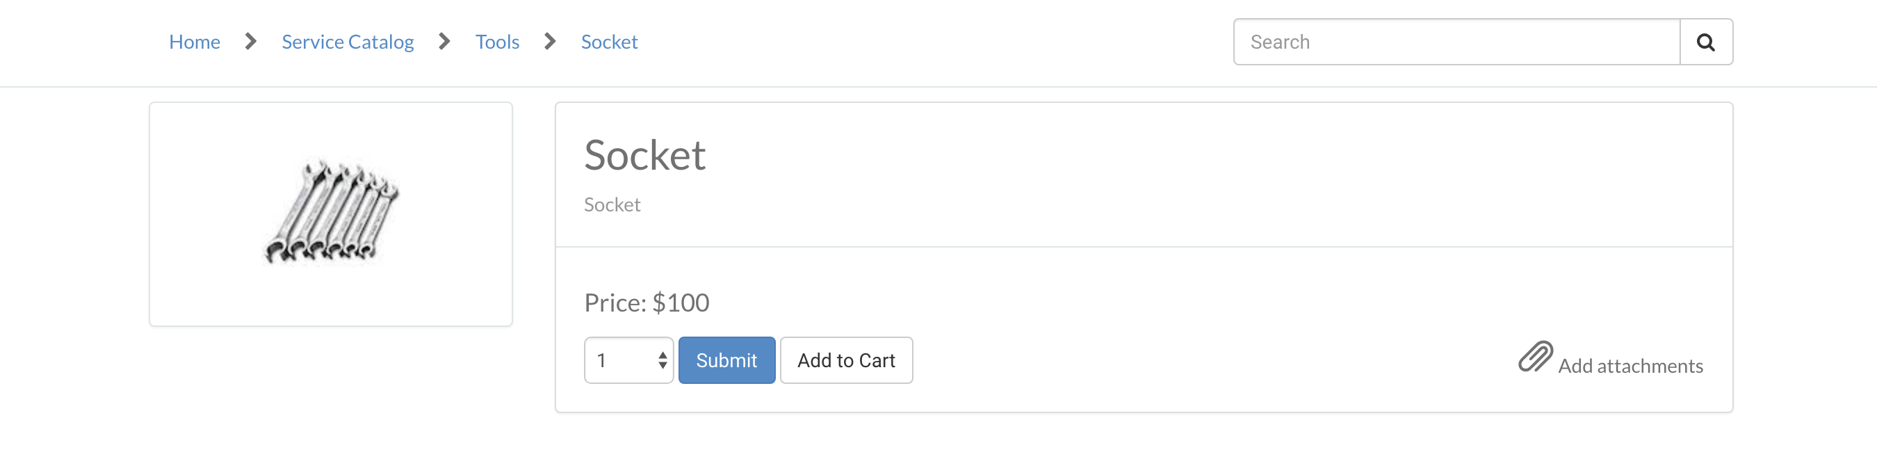The width and height of the screenshot is (1877, 459).
Task: Add the Socket to cart
Action: (846, 360)
